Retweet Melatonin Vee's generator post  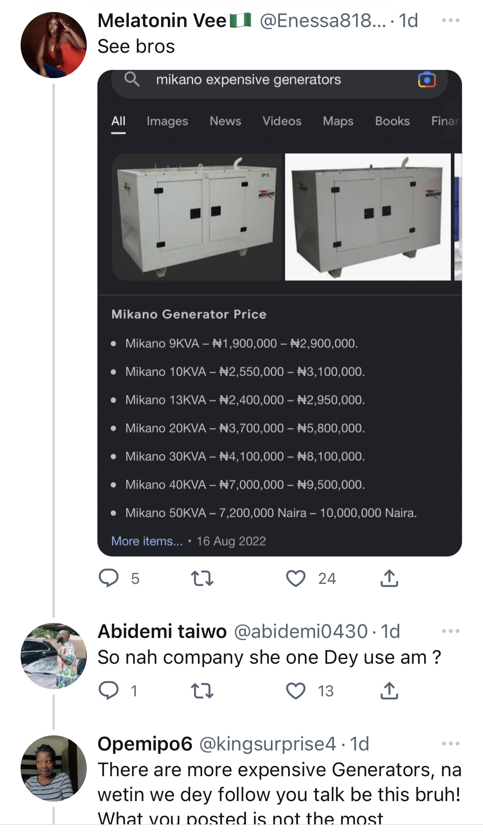pos(202,578)
